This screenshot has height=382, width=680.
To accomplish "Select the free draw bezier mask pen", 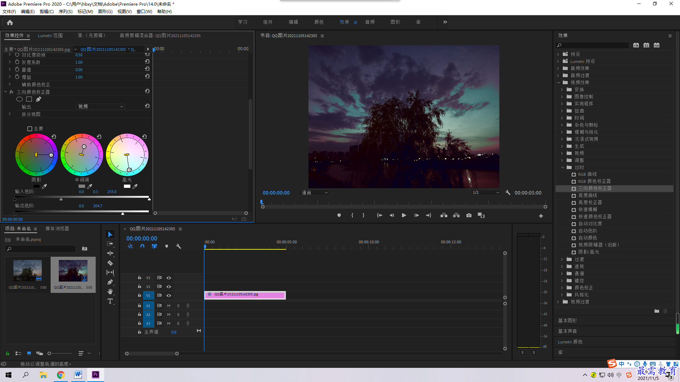I will pos(38,99).
